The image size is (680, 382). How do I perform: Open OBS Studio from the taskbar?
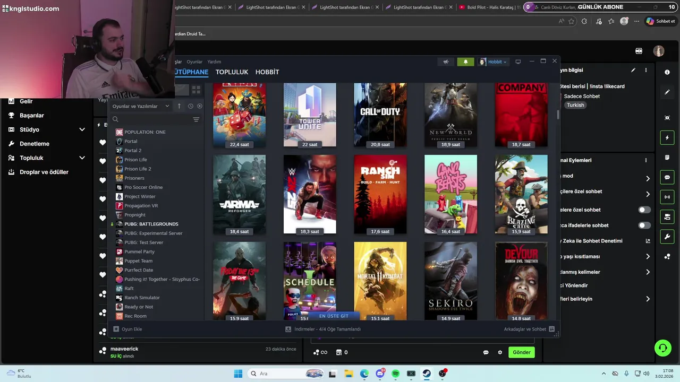coord(443,374)
